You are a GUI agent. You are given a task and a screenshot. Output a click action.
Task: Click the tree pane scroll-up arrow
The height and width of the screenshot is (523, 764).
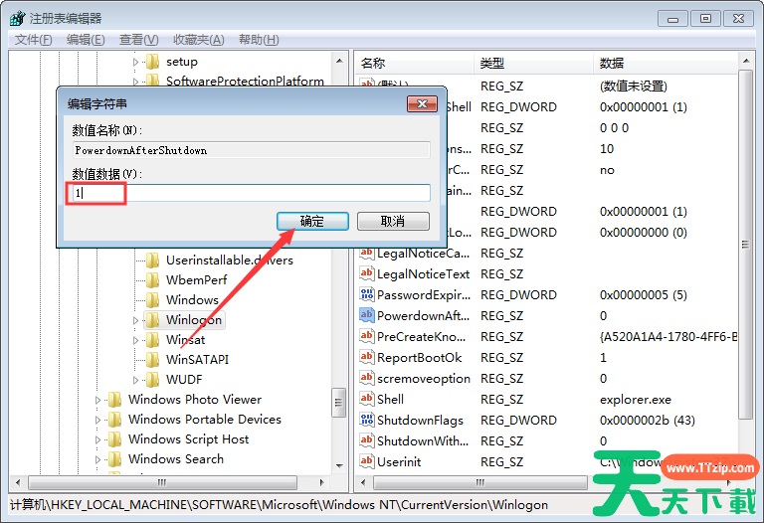(x=339, y=62)
